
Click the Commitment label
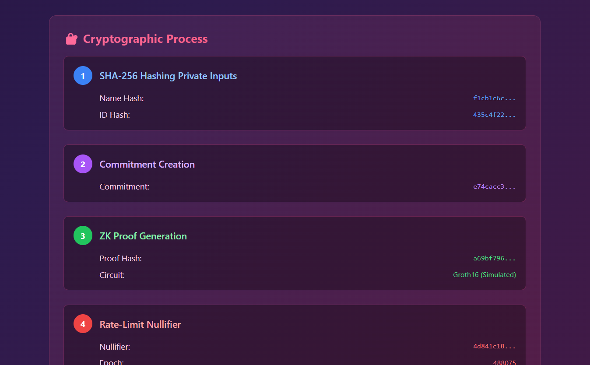(124, 187)
